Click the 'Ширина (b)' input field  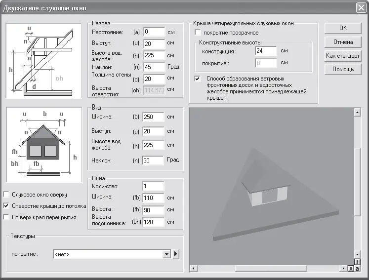[x=153, y=117]
